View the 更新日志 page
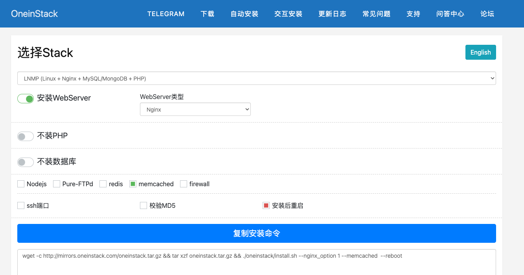Screen dimensions: 524x275 click(x=333, y=14)
